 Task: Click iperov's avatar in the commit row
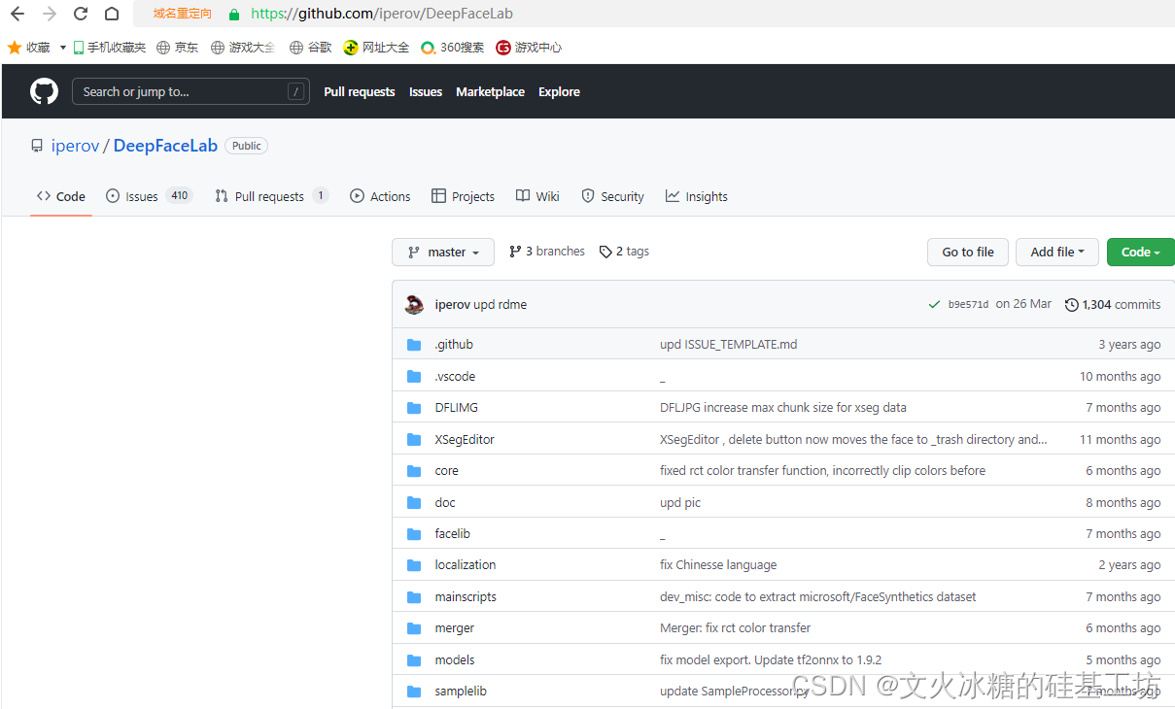414,304
